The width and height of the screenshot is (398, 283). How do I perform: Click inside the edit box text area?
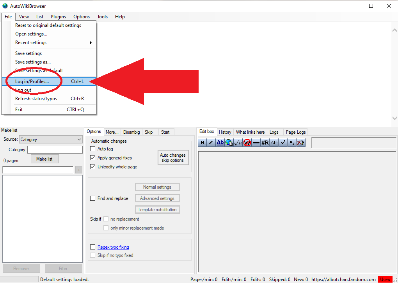[x=297, y=212]
